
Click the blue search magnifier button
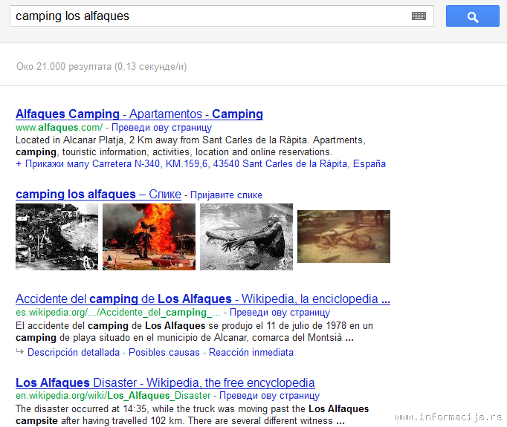472,16
